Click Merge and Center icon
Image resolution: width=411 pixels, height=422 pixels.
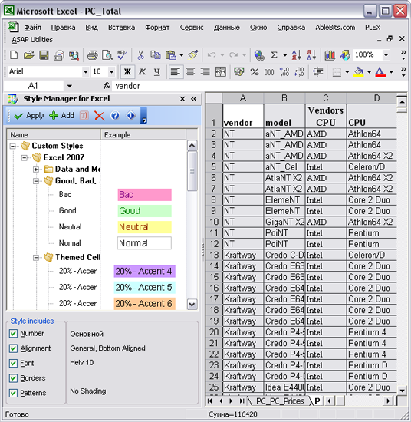[x=221, y=72]
